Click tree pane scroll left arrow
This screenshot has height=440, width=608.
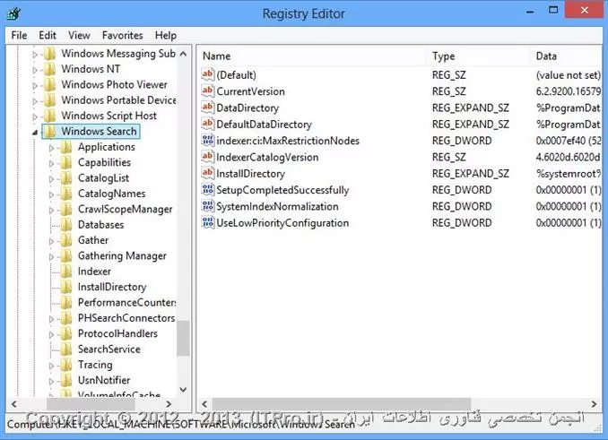(x=14, y=404)
